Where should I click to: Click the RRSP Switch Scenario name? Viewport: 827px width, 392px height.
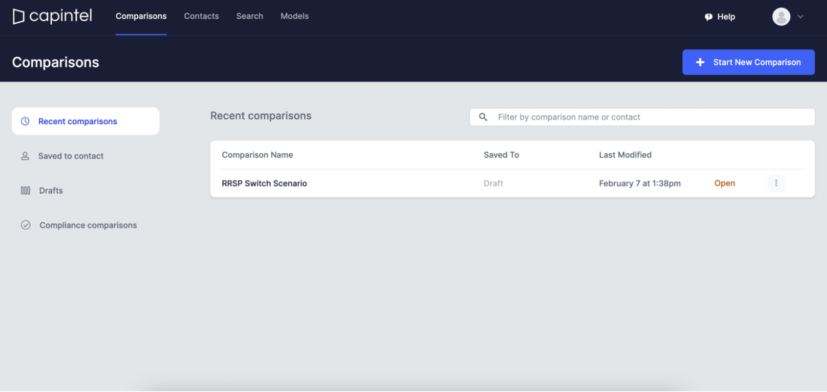tap(264, 183)
